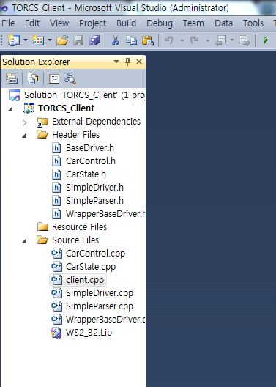Click the Properties icon in Solution Explorer toolbar

(12, 78)
